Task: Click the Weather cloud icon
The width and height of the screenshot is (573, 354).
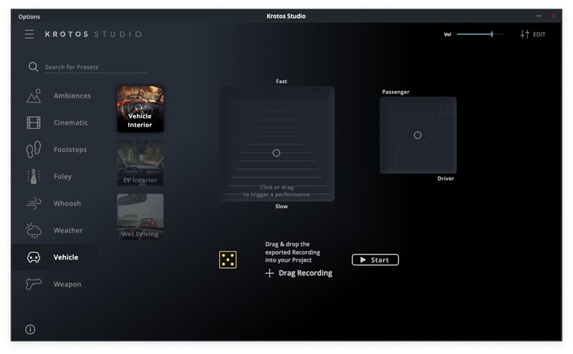Action: point(34,231)
